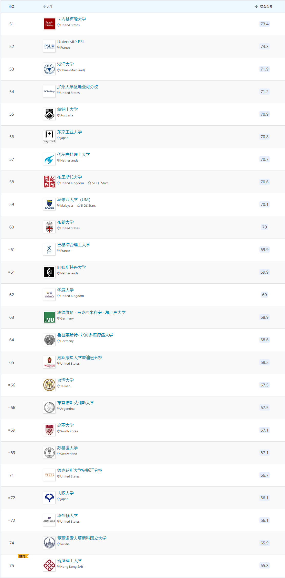Open the 罗蒙诺索夫莫斯科国立大学 link
The width and height of the screenshot is (285, 578).
[x=82, y=538]
